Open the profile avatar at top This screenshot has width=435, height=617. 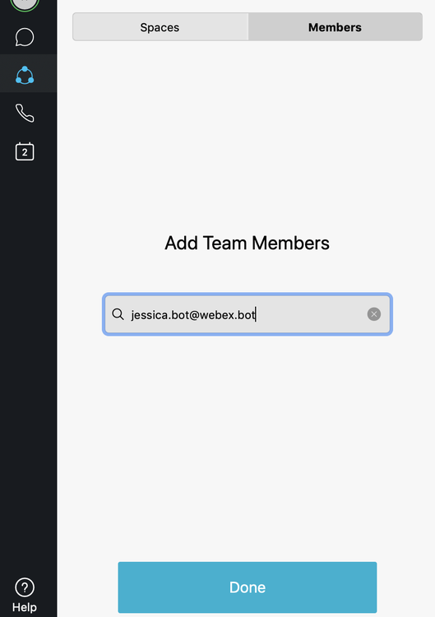[x=25, y=5]
